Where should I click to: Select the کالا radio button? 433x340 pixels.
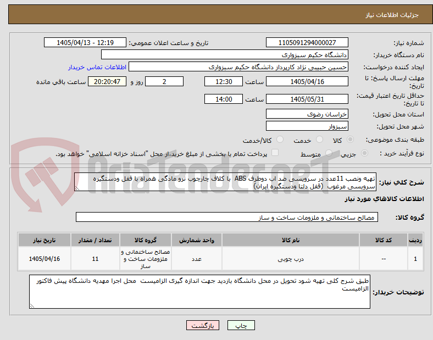tap(350, 140)
